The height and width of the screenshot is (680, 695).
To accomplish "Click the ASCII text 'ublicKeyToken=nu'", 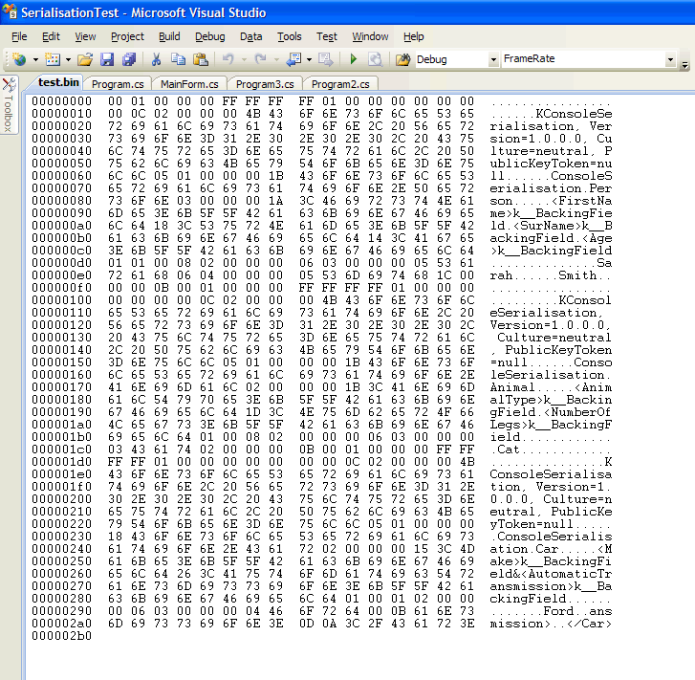I will click(x=551, y=164).
